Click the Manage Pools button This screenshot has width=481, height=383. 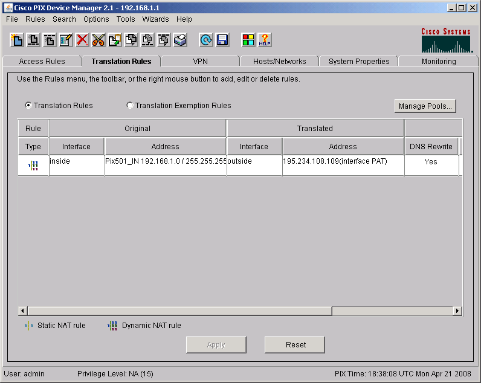[x=425, y=106]
